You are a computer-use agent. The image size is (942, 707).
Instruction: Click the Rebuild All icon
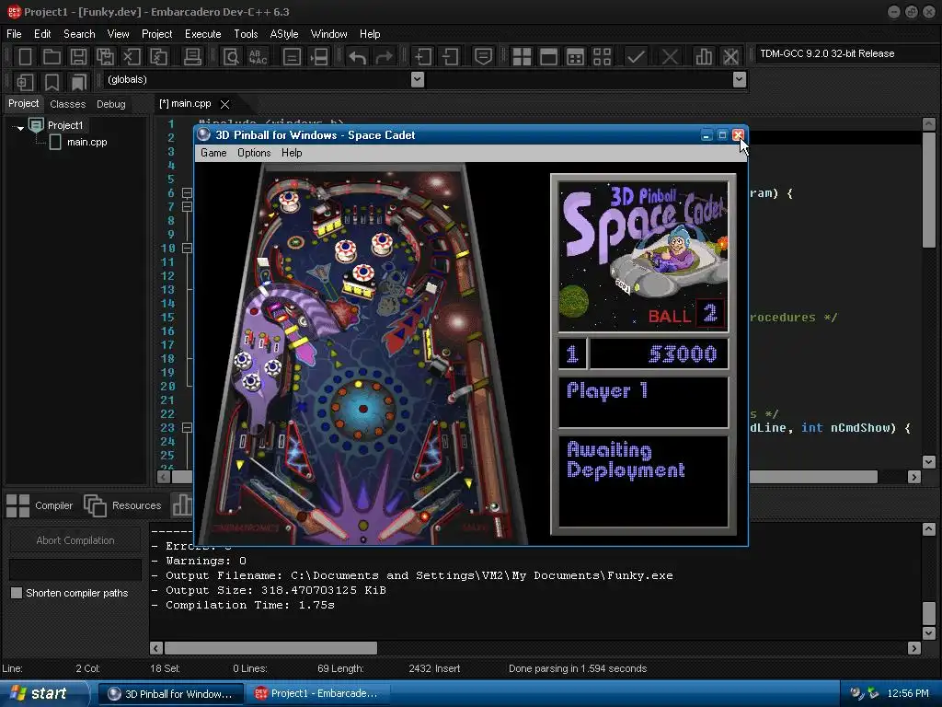click(x=602, y=56)
